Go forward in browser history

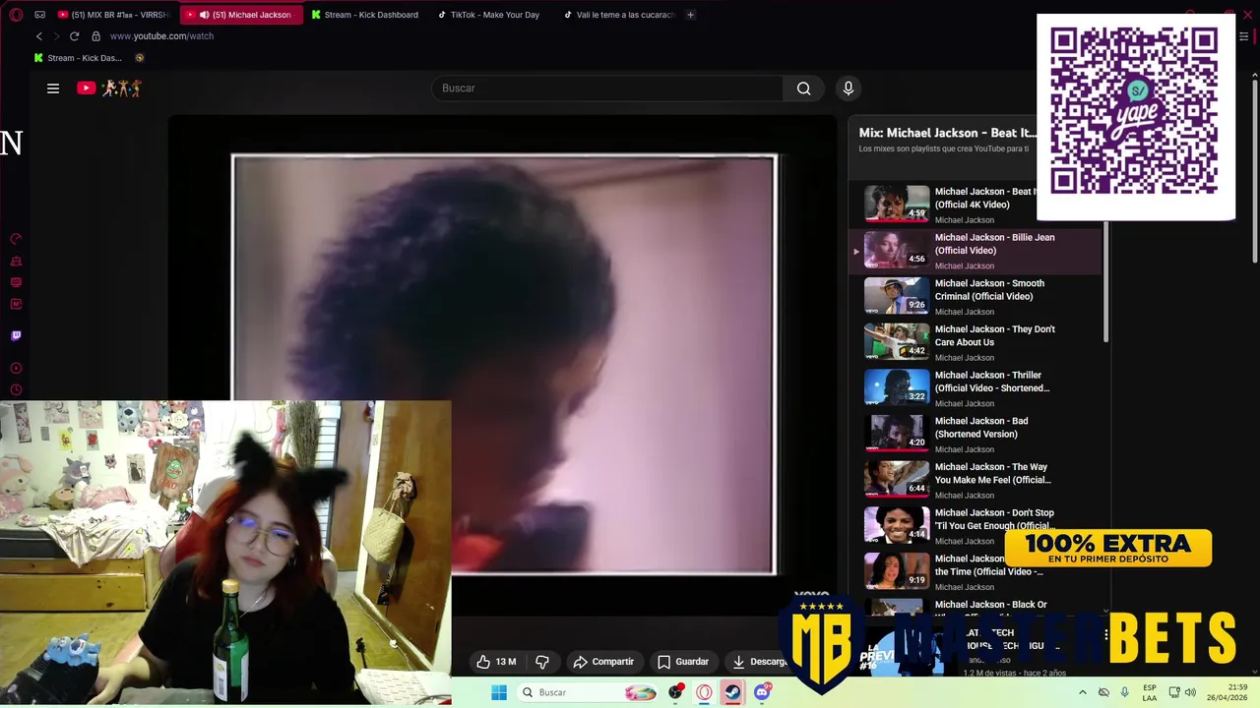56,36
